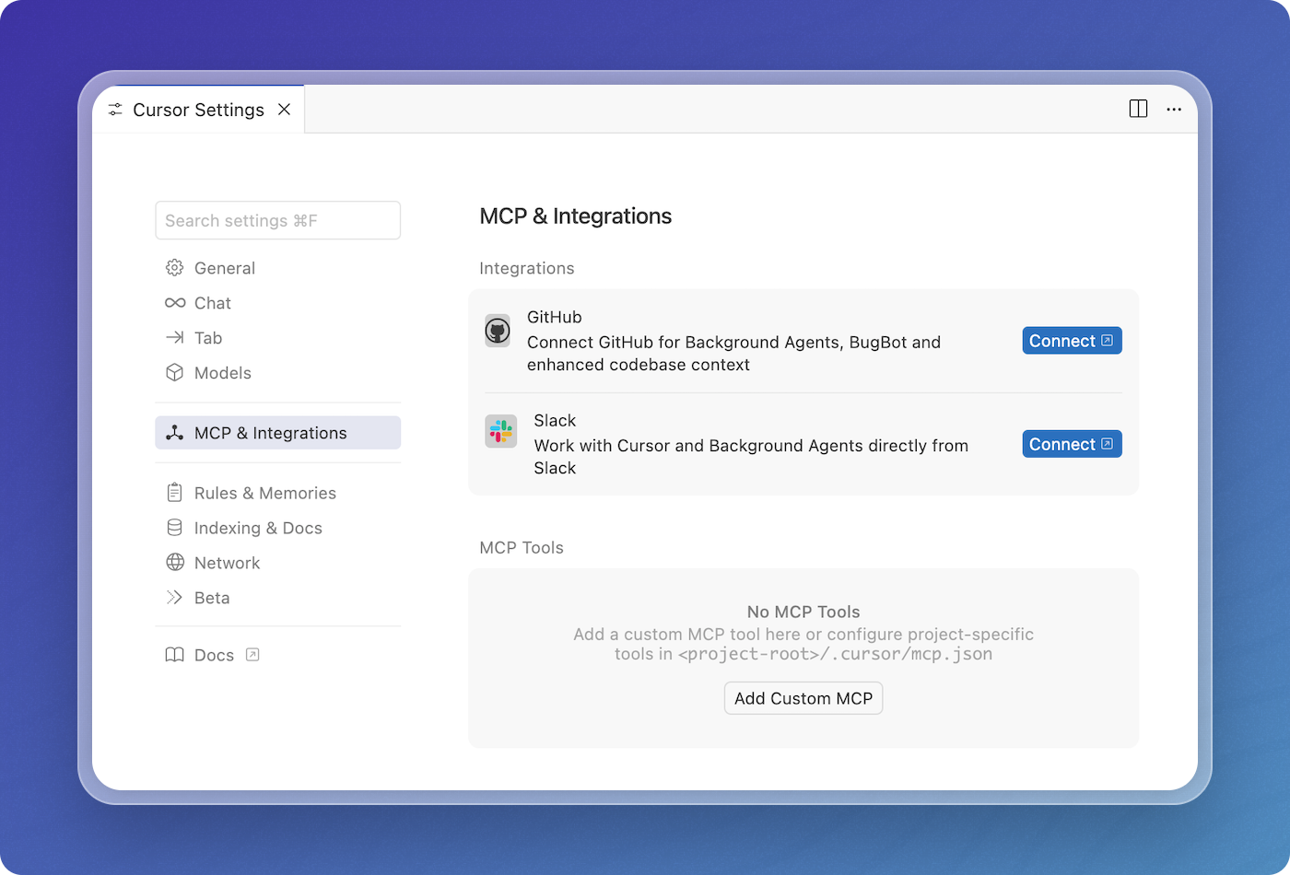Go to Rules & Memories settings
Image resolution: width=1290 pixels, height=875 pixels.
tap(264, 493)
